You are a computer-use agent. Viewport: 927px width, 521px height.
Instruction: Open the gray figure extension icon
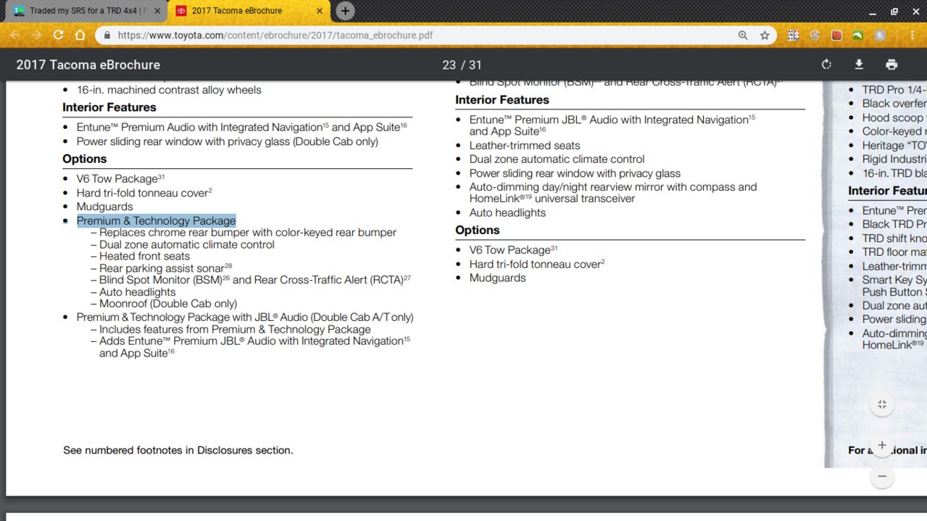pos(879,35)
